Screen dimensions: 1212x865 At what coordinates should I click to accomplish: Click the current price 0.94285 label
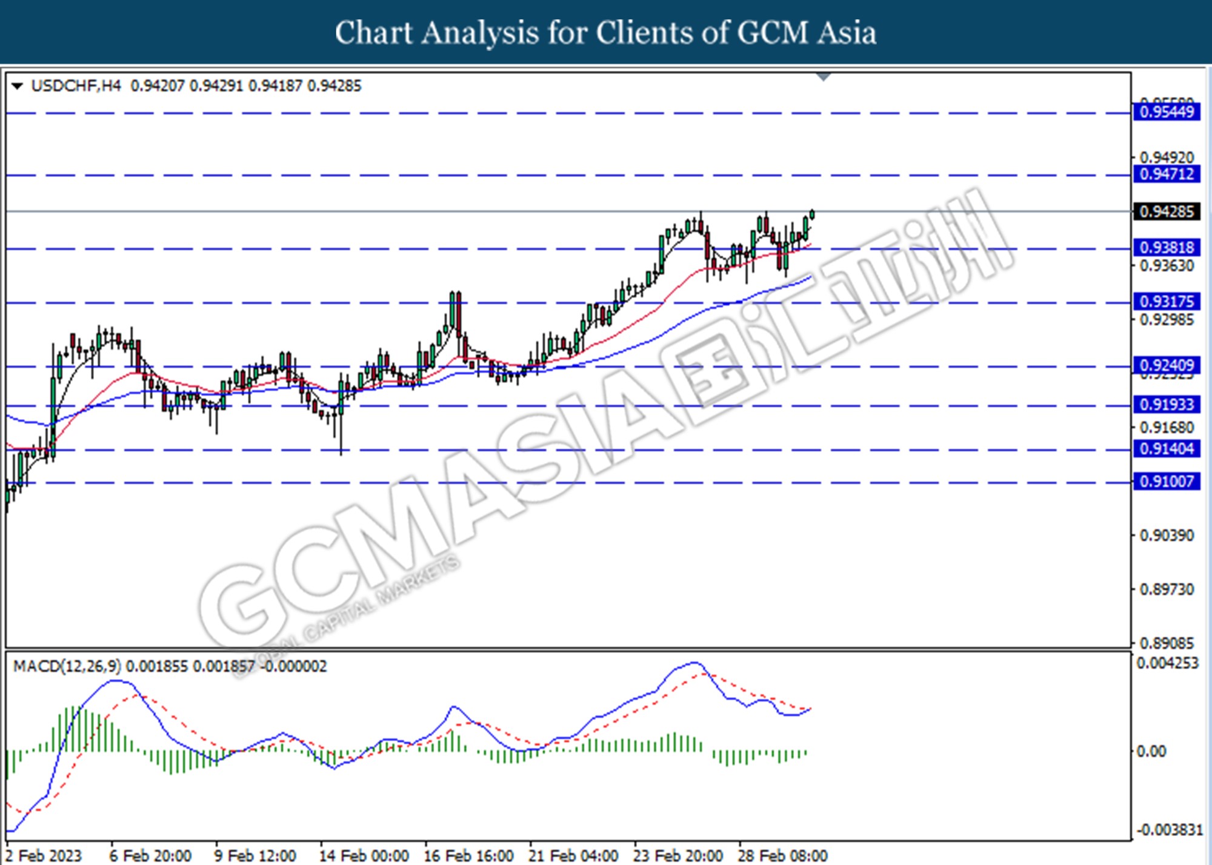pos(1166,211)
